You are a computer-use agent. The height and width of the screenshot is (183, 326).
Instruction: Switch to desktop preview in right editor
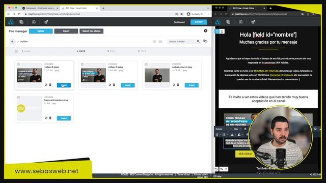pos(217,32)
